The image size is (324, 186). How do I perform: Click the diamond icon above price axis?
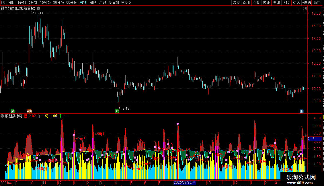tap(299, 9)
